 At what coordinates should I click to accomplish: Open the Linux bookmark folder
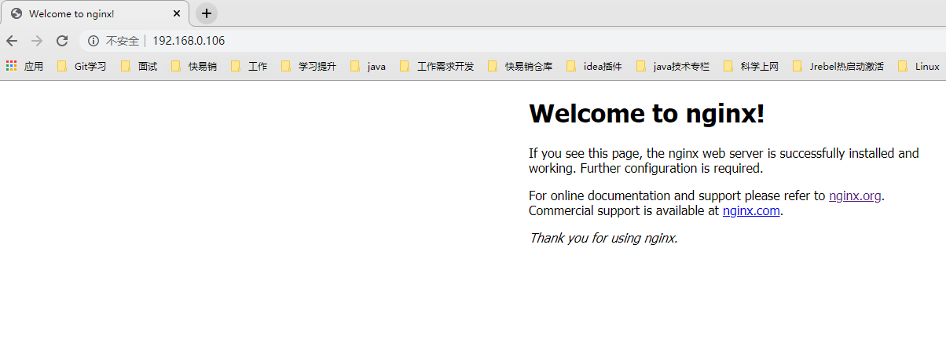tap(918, 66)
